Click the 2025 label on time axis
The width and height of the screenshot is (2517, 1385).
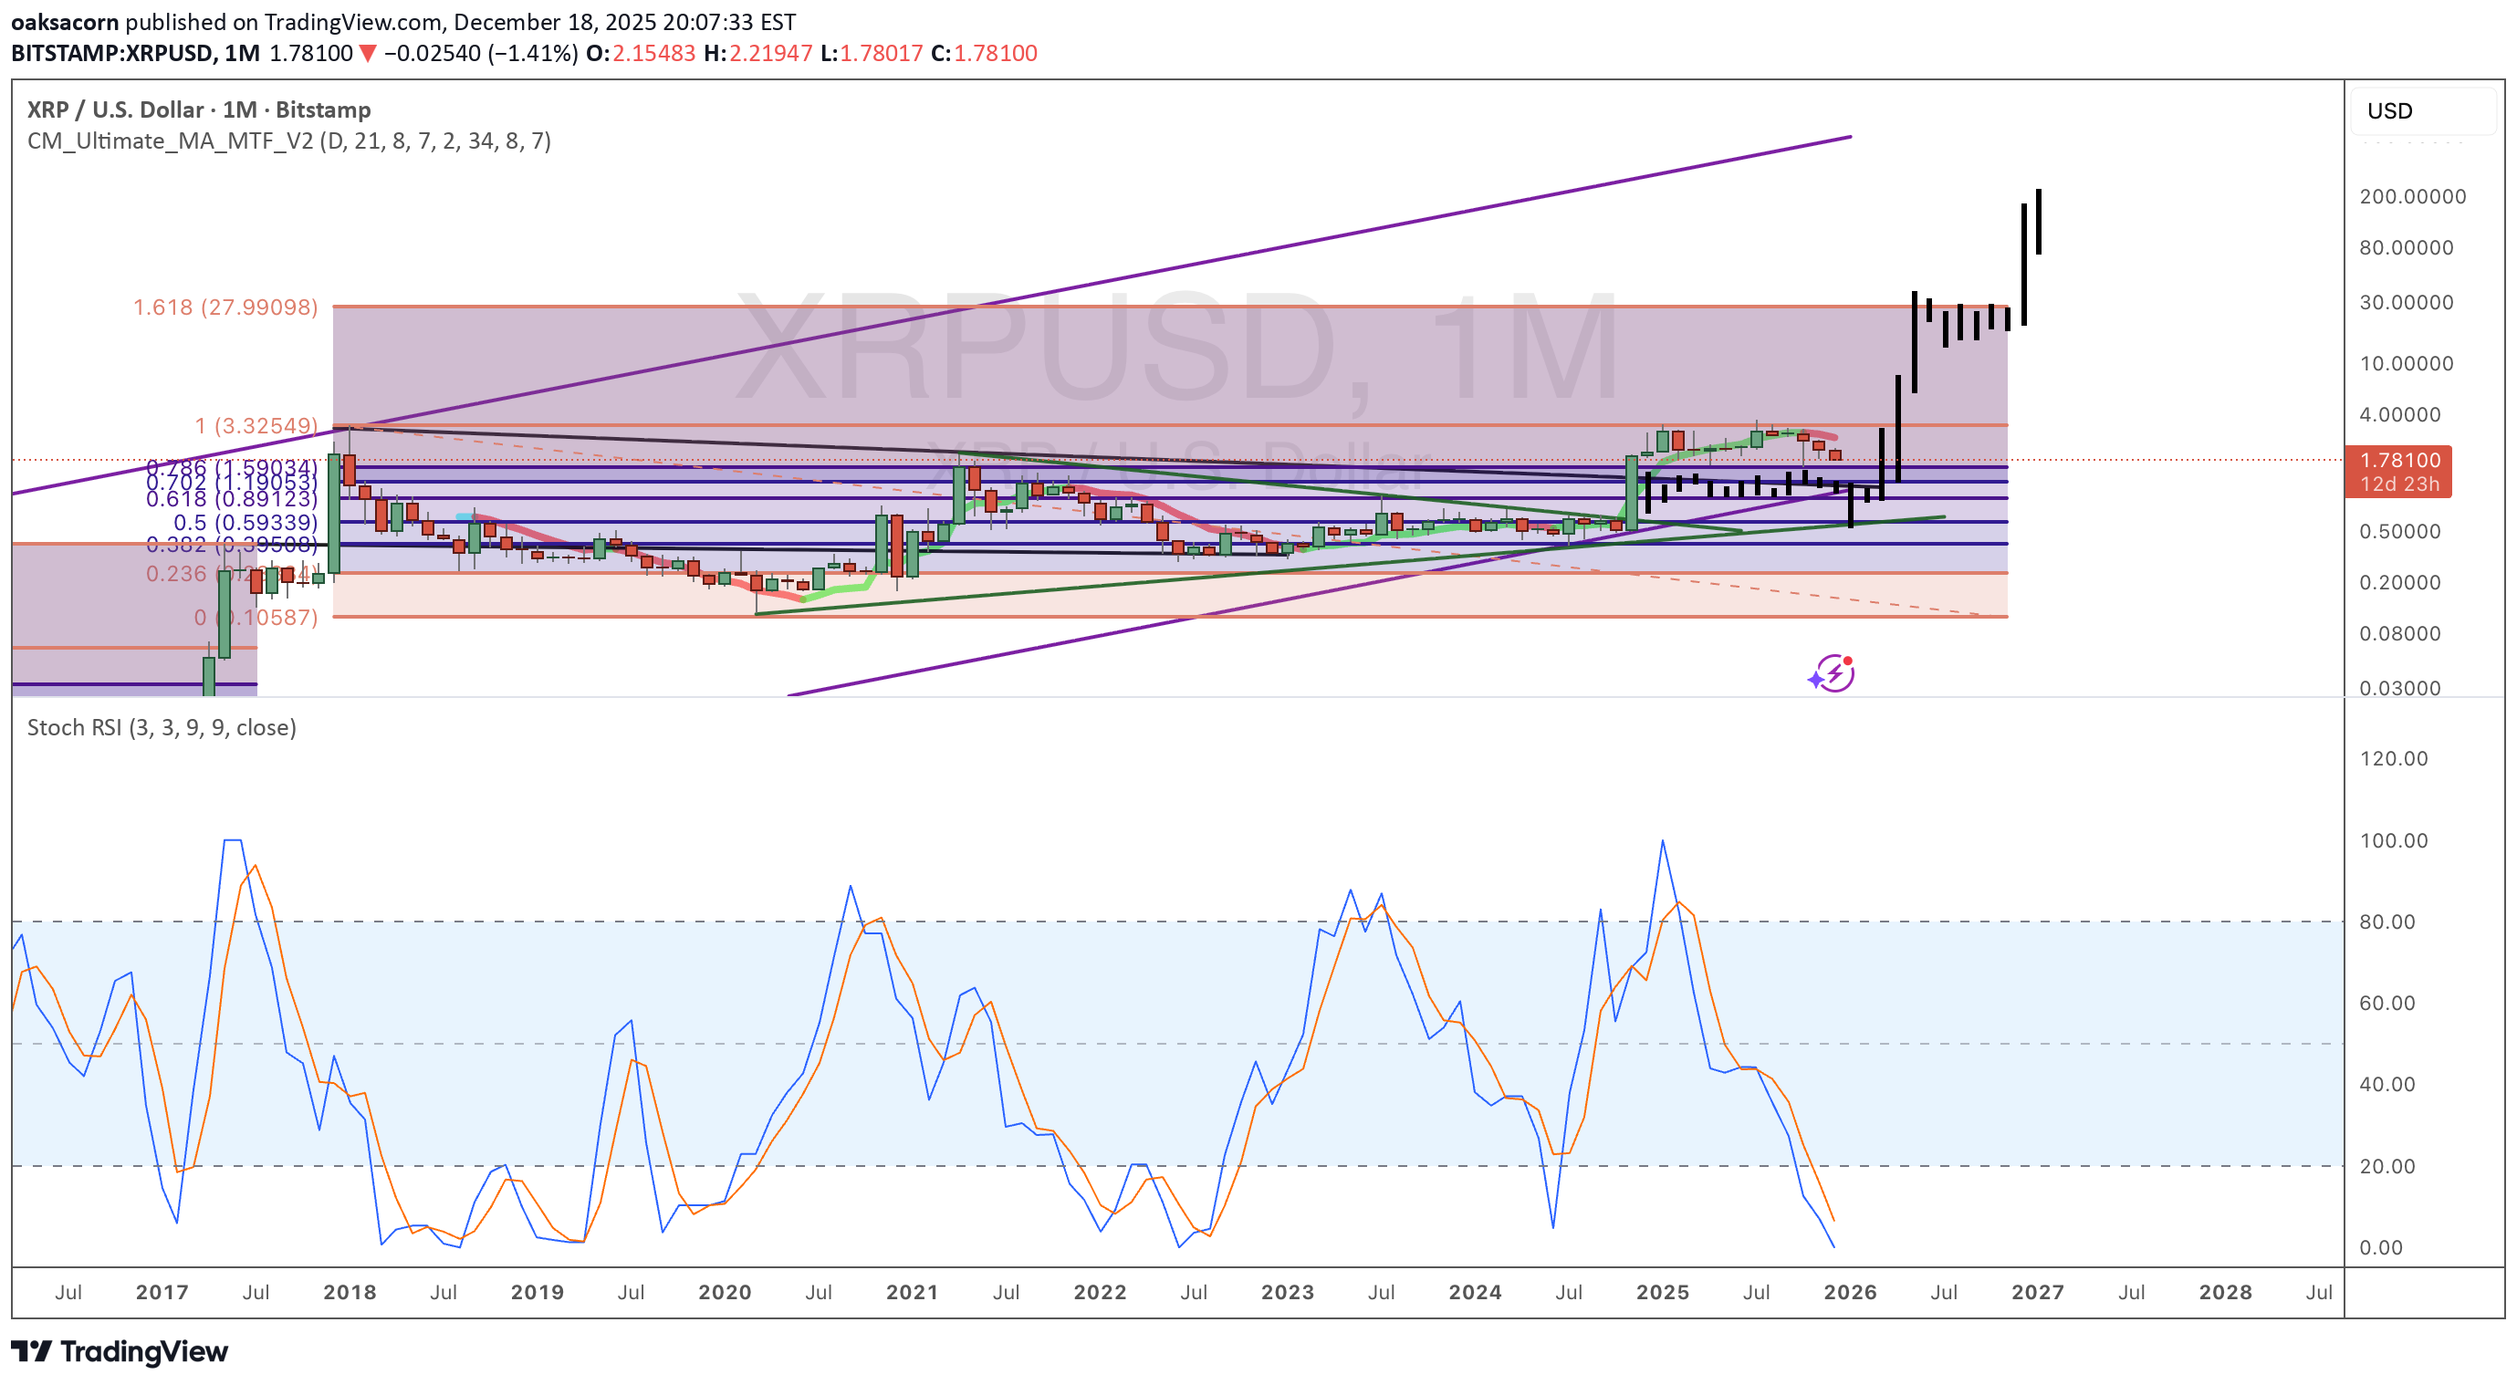1662,1292
